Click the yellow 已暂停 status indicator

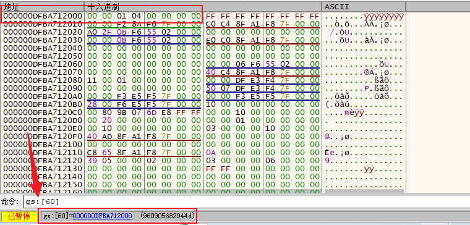click(19, 216)
